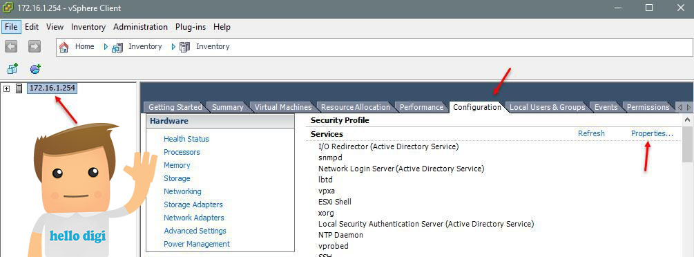
Task: Click first Inventory breadcrumb text
Action: coord(145,46)
